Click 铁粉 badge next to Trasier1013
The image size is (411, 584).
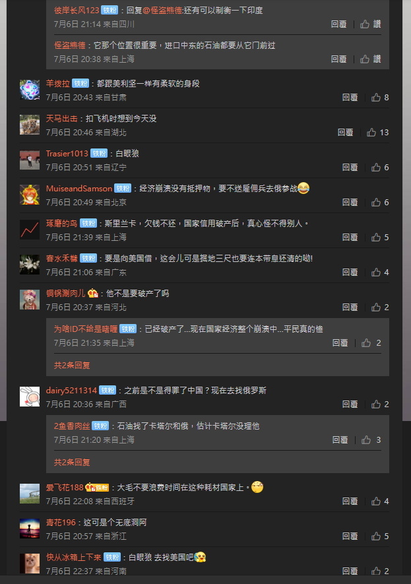pos(99,154)
